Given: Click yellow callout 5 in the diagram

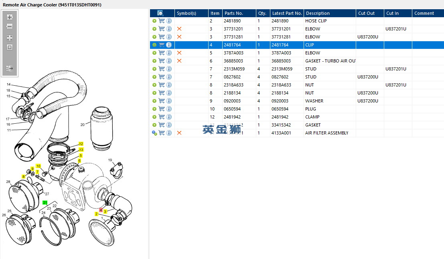Looking at the screenshot, I should tap(81, 155).
